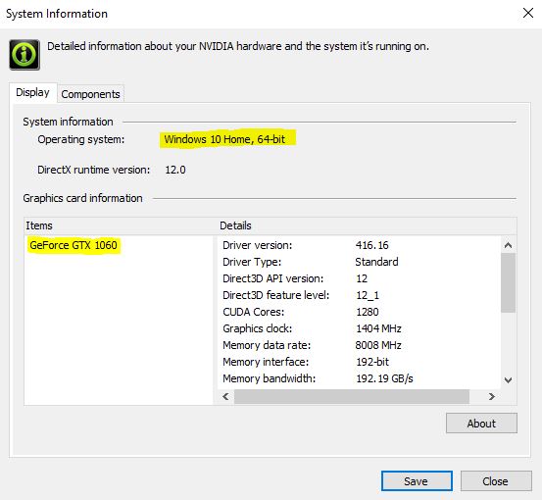
Task: Click the Memory bandwidth detail row
Action: tap(359, 378)
